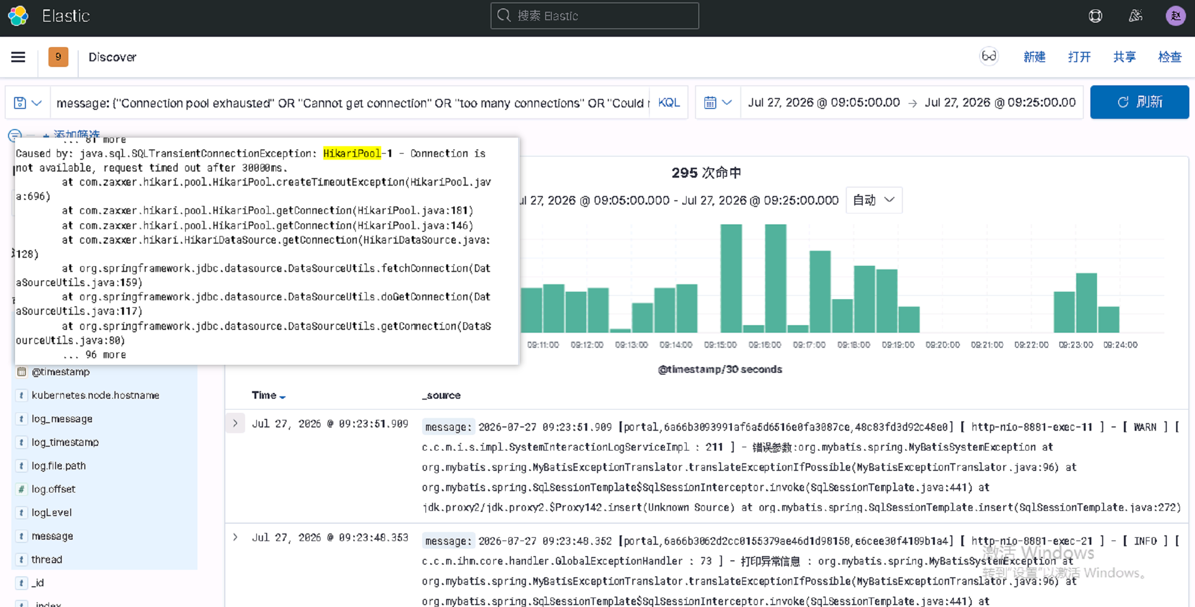Click the tall histogram bar at 09:16:00
Screen dimensions: 1195x607
pyautogui.click(x=775, y=278)
